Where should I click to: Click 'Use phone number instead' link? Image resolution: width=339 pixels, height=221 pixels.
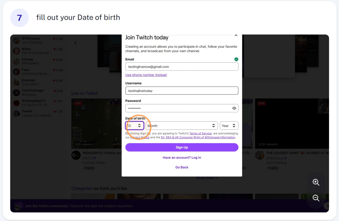[146, 75]
